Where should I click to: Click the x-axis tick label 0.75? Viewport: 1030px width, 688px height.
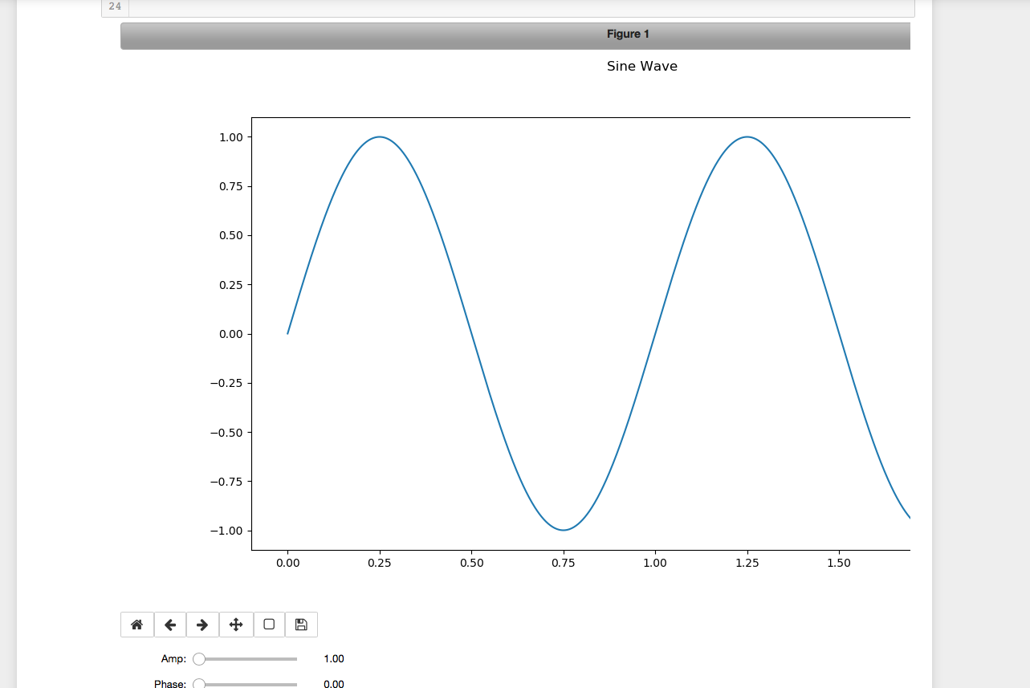coord(564,563)
